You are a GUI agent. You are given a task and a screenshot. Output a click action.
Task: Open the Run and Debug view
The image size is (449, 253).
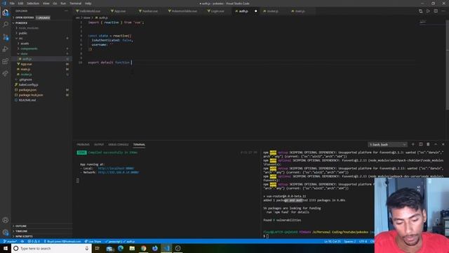pyautogui.click(x=5, y=49)
